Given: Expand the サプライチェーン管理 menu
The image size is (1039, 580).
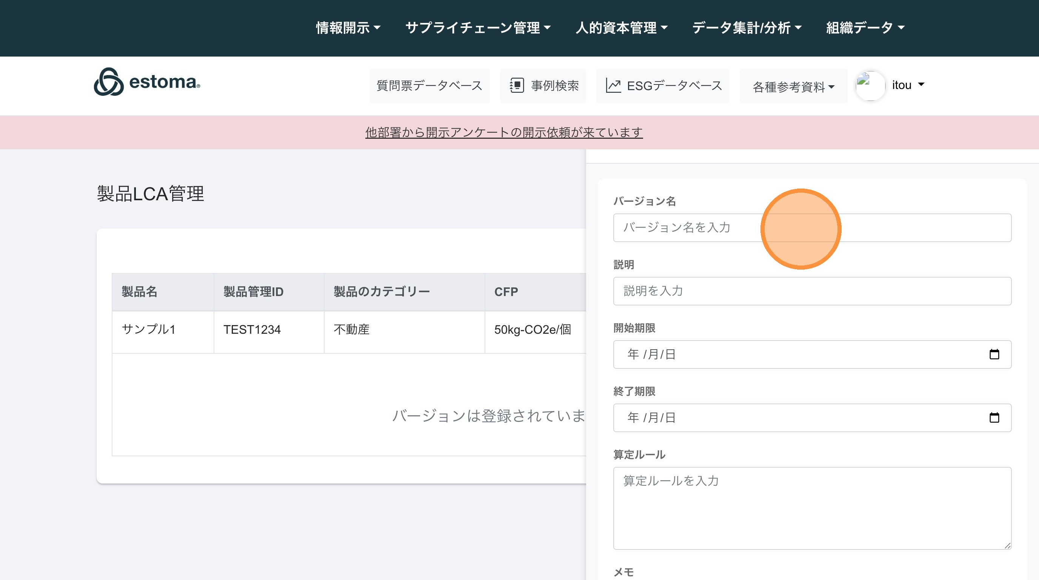Looking at the screenshot, I should pyautogui.click(x=477, y=28).
